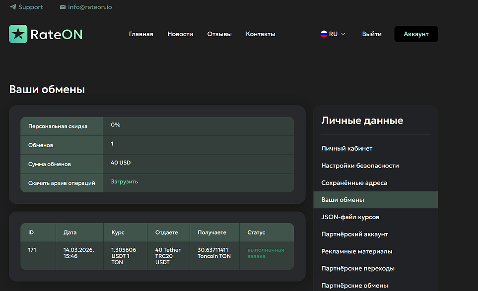Viewport: 478px width, 291px height.
Task: Open Личный кабинет in sidebar
Action: tap(347, 149)
